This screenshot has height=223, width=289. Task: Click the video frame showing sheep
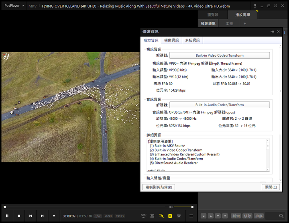pyautogui.click(x=71, y=107)
